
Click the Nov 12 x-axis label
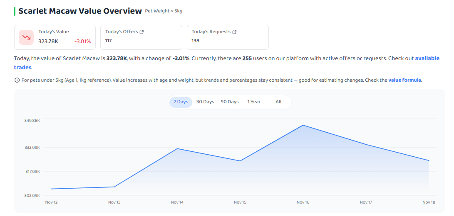pyautogui.click(x=51, y=202)
